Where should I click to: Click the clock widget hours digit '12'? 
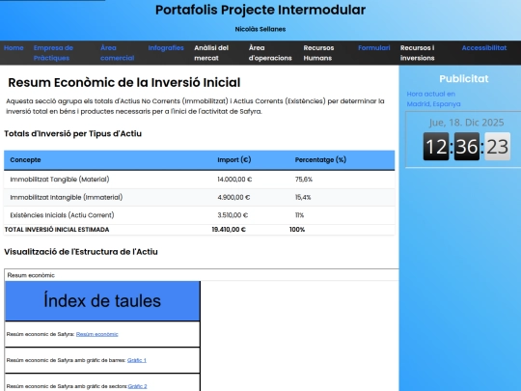[436, 147]
